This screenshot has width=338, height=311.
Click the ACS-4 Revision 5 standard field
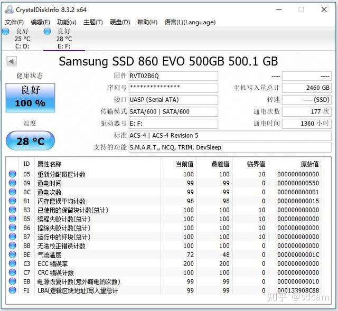pos(230,136)
